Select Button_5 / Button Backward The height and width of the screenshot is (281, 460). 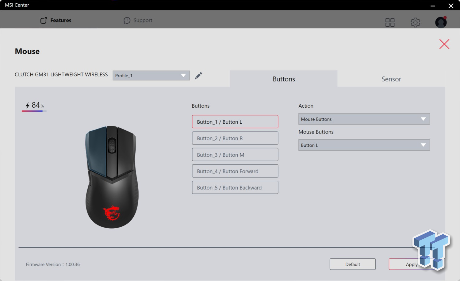pos(235,187)
